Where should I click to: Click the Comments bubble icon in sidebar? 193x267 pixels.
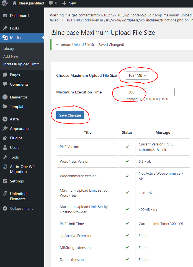coord(5,84)
